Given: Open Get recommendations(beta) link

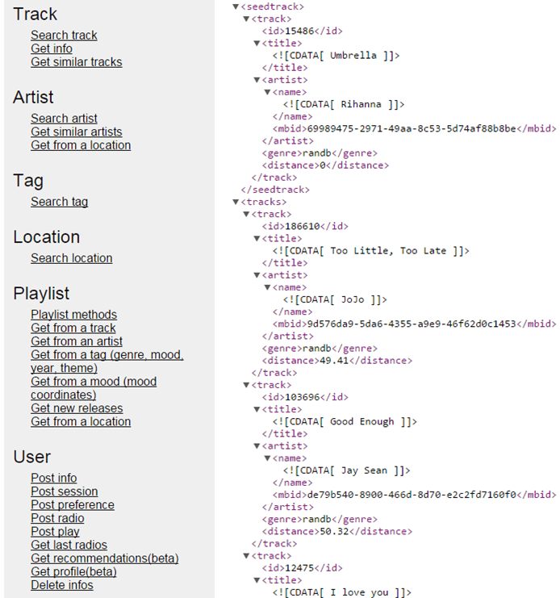Looking at the screenshot, I should tap(105, 558).
